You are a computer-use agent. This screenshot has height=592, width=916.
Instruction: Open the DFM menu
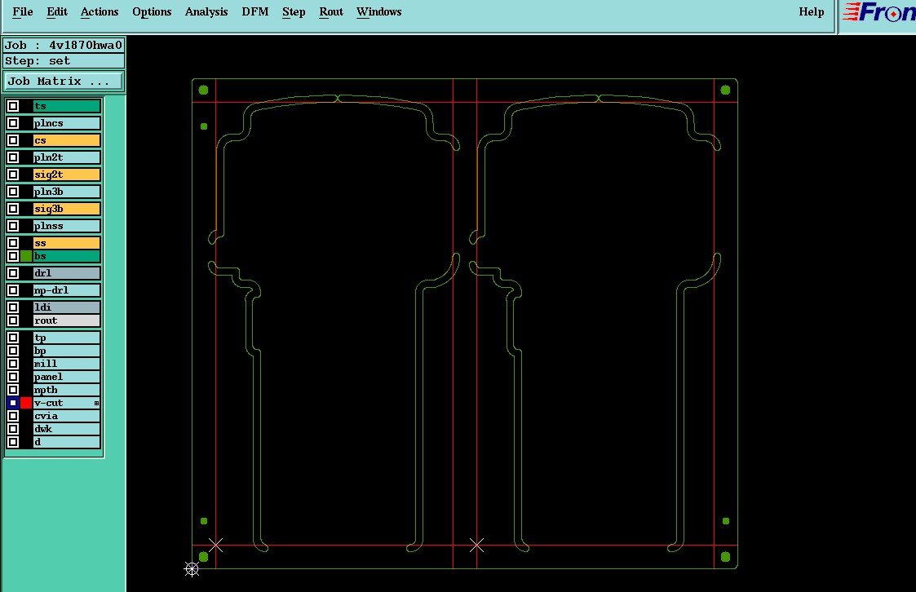click(255, 11)
